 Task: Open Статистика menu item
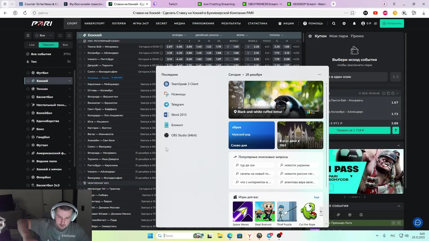[257, 23]
